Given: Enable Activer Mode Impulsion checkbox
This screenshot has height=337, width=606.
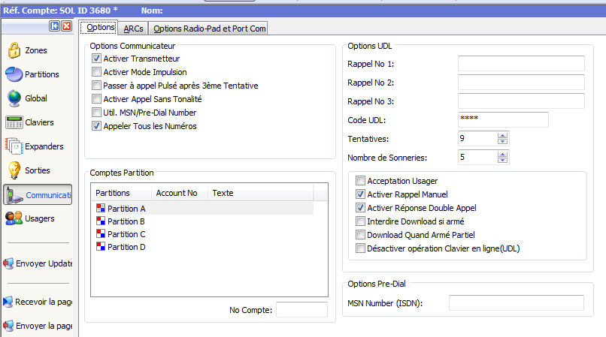Looking at the screenshot, I should click(x=96, y=72).
